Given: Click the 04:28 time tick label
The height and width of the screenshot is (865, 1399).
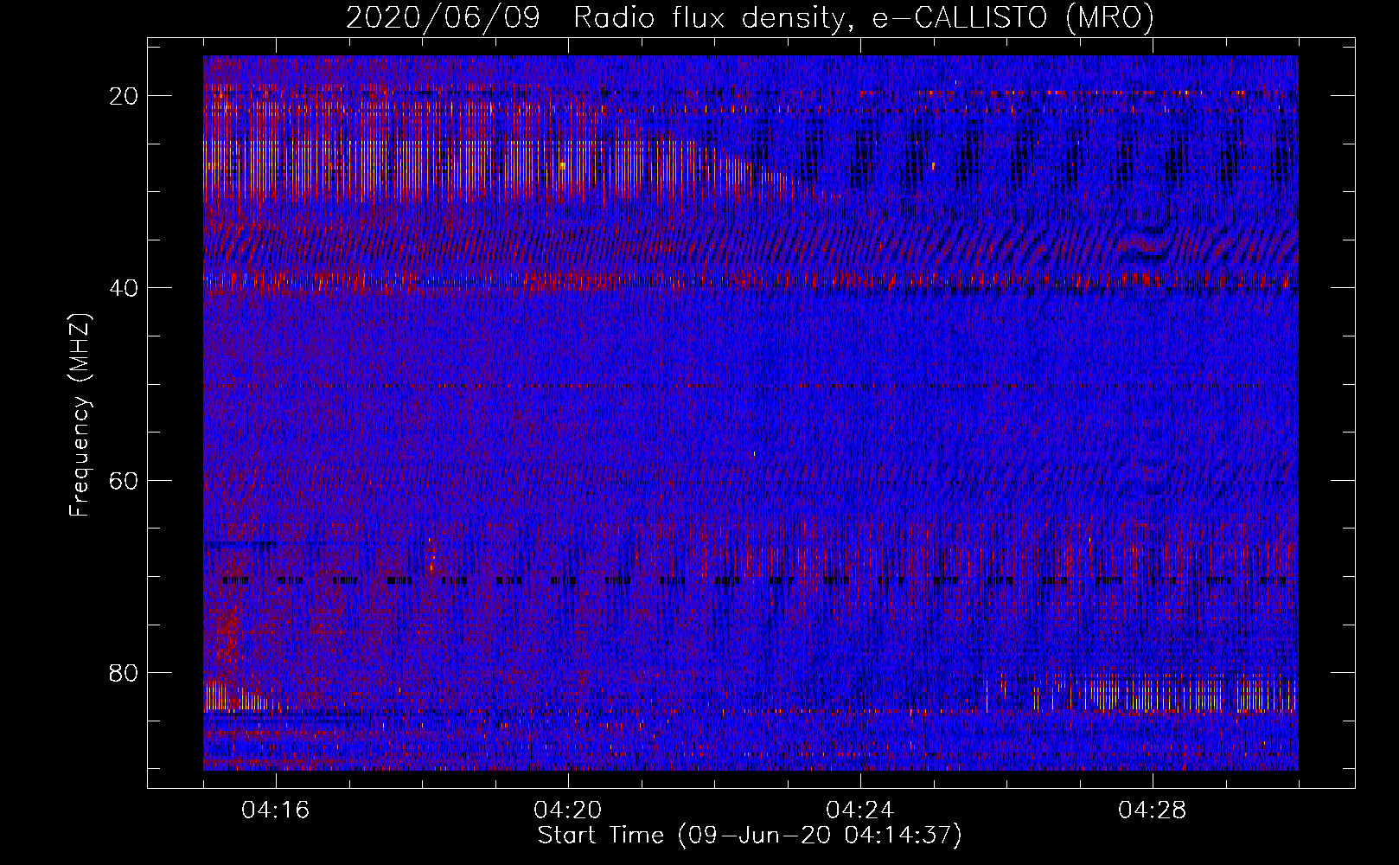Looking at the screenshot, I should coord(1153,811).
